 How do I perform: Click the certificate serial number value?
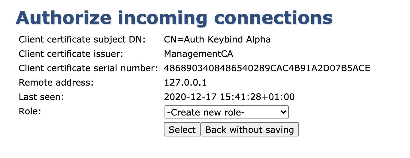coord(267,68)
